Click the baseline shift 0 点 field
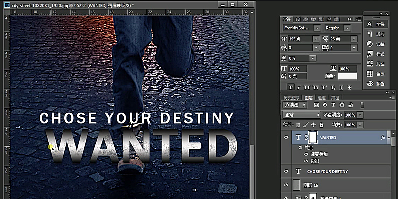 coord(297,76)
